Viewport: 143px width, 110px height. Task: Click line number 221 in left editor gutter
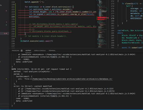click(x=13, y=7)
